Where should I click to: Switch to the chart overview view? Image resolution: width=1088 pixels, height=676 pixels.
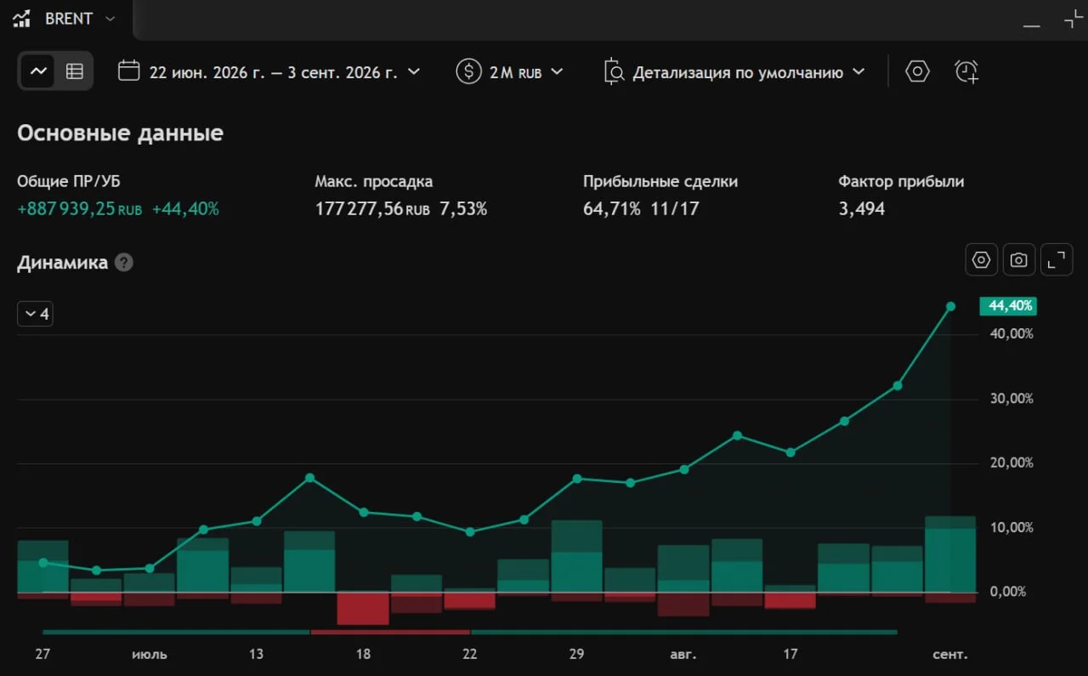[x=38, y=71]
